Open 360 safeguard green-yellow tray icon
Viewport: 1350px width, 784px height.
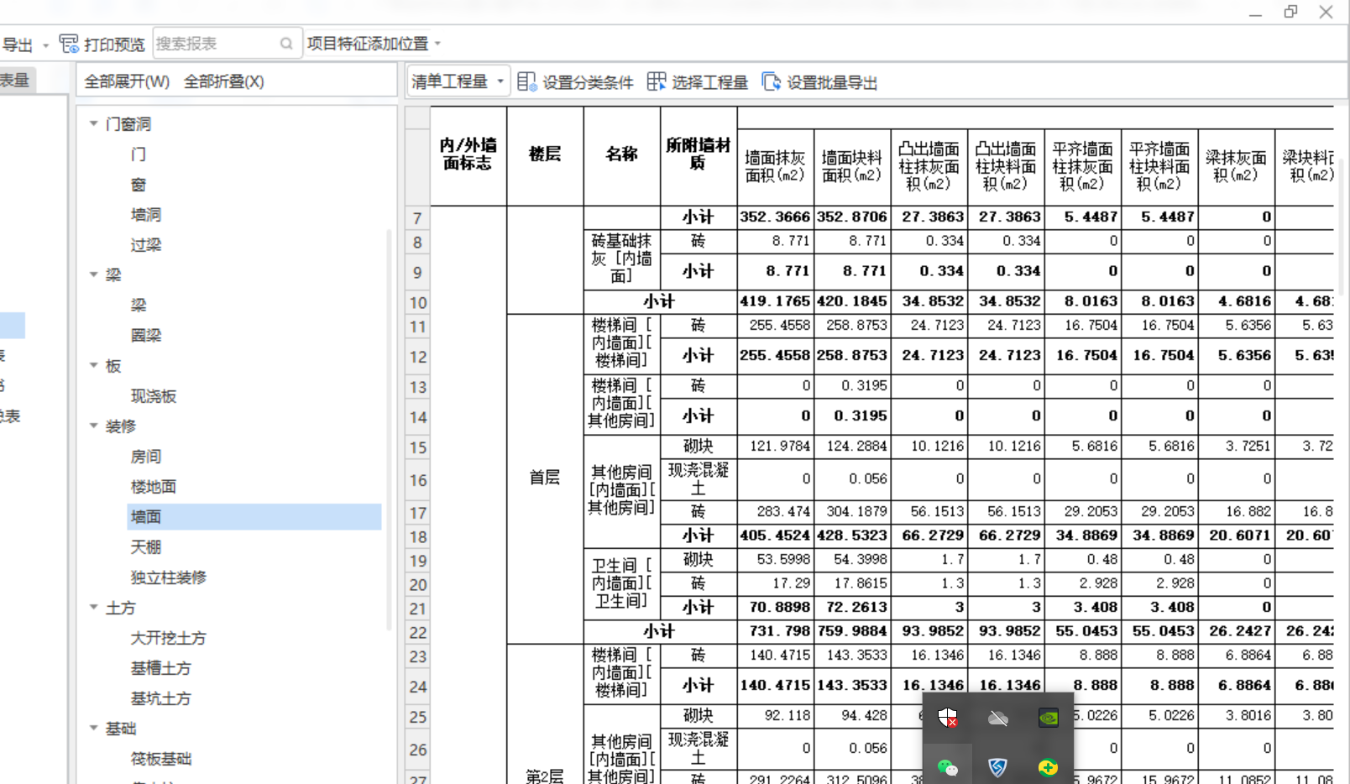1048,767
